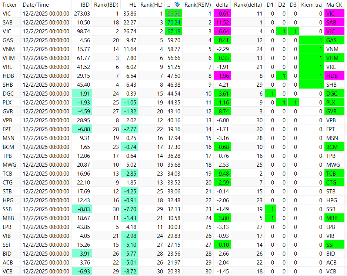Click the highlighted FPT IBD value -6.88

(x=82, y=129)
